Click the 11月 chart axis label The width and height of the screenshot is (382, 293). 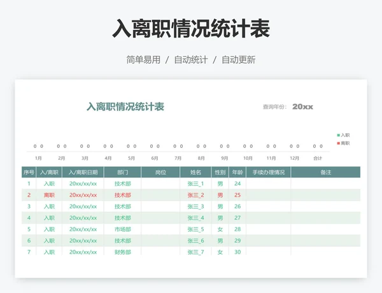tap(271, 158)
